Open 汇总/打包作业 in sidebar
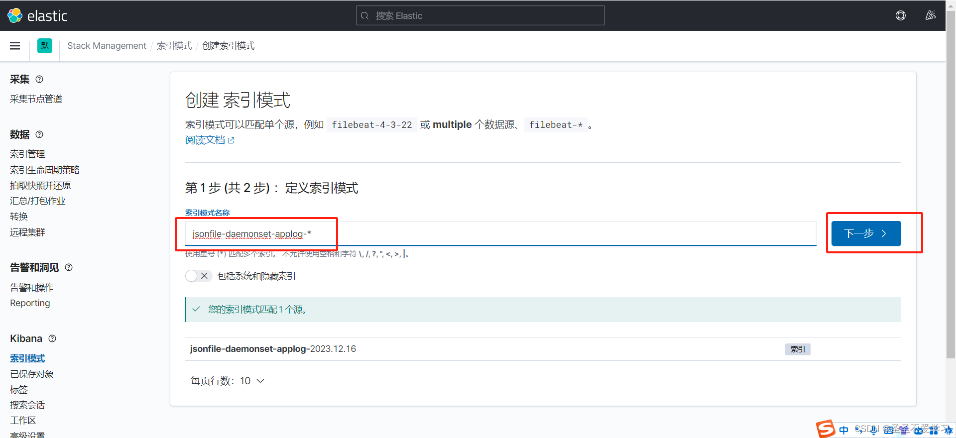Image resolution: width=956 pixels, height=438 pixels. (37, 201)
